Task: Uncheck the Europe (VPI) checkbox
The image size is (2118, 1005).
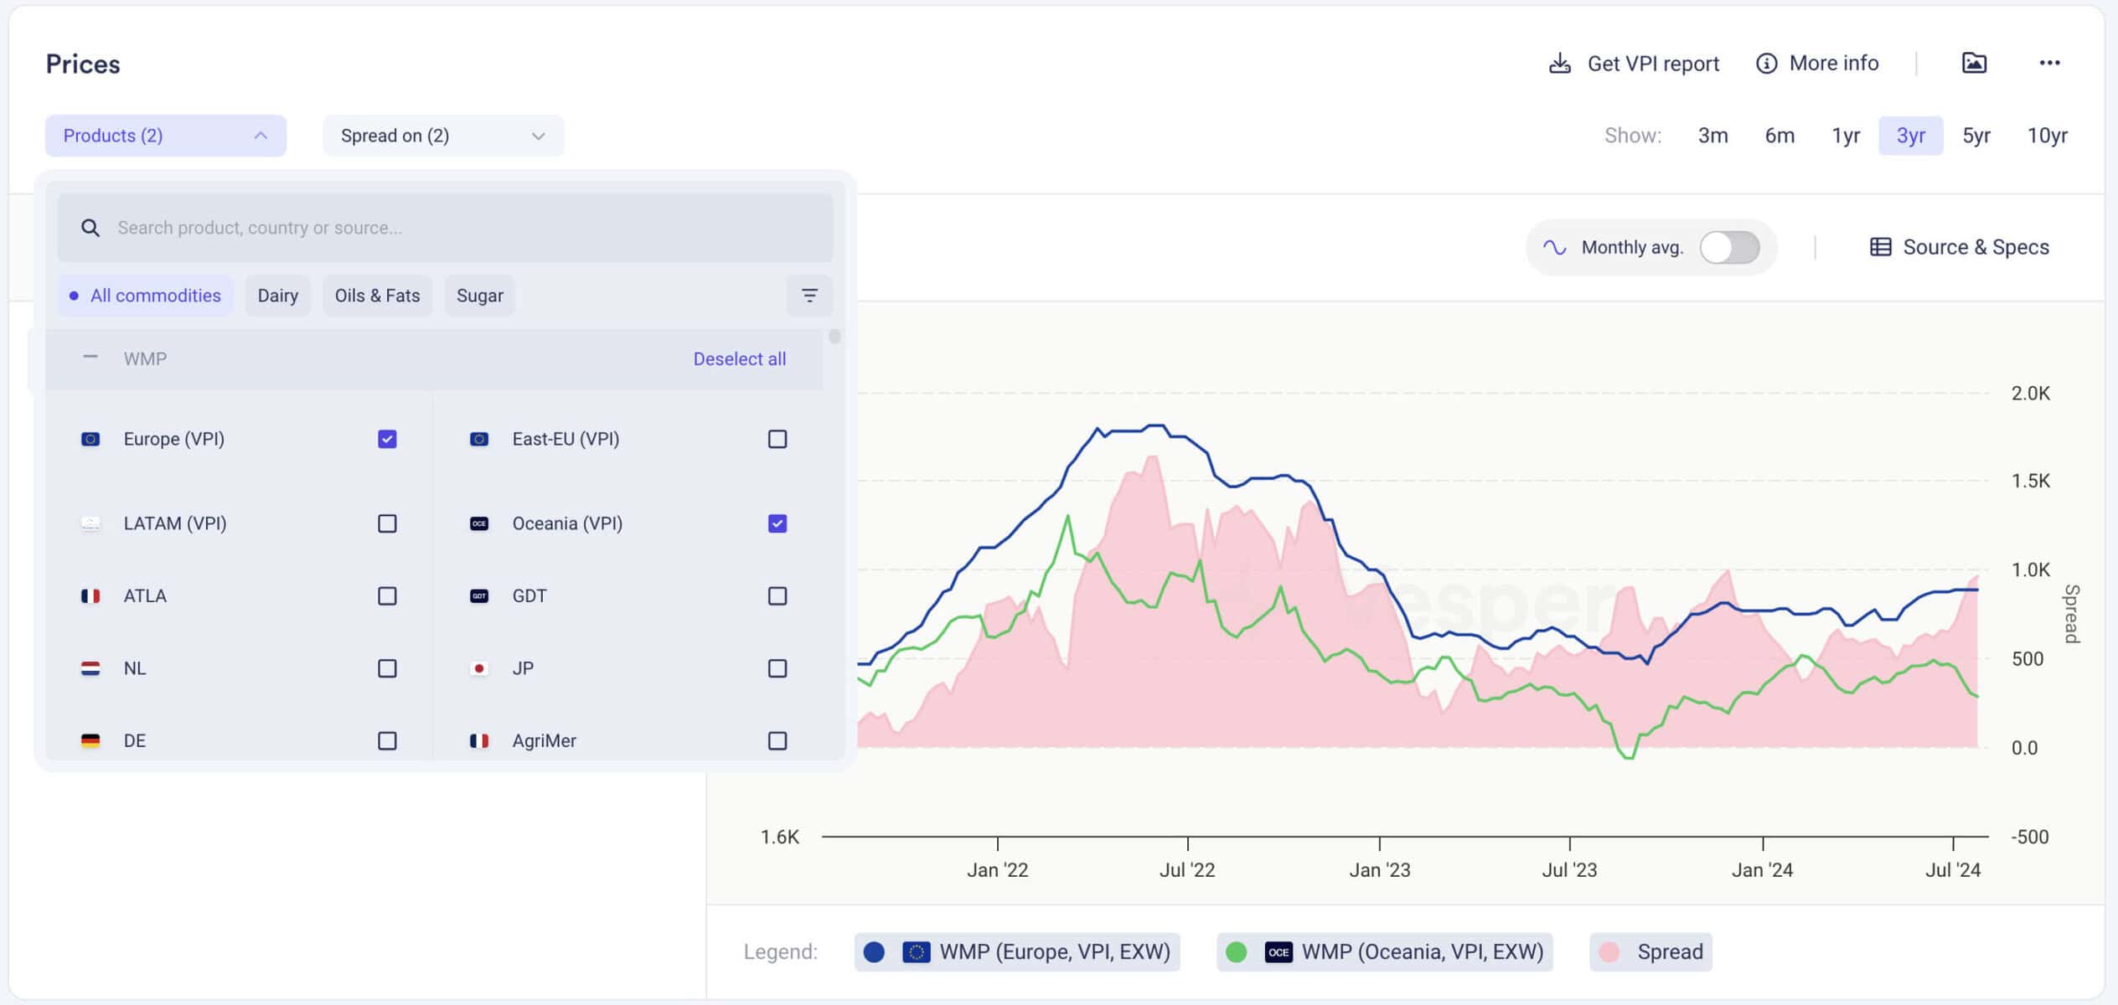Action: pos(387,439)
